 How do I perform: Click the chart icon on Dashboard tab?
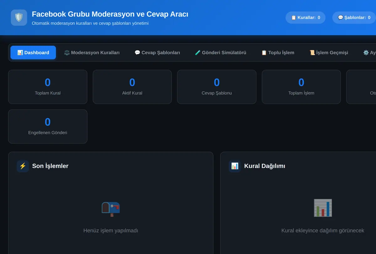pos(20,53)
